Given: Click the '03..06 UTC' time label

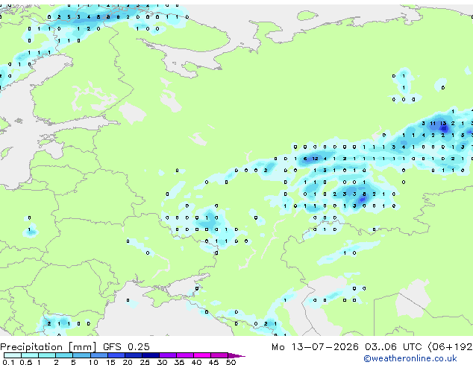Looking at the screenshot, I should tap(393, 347).
